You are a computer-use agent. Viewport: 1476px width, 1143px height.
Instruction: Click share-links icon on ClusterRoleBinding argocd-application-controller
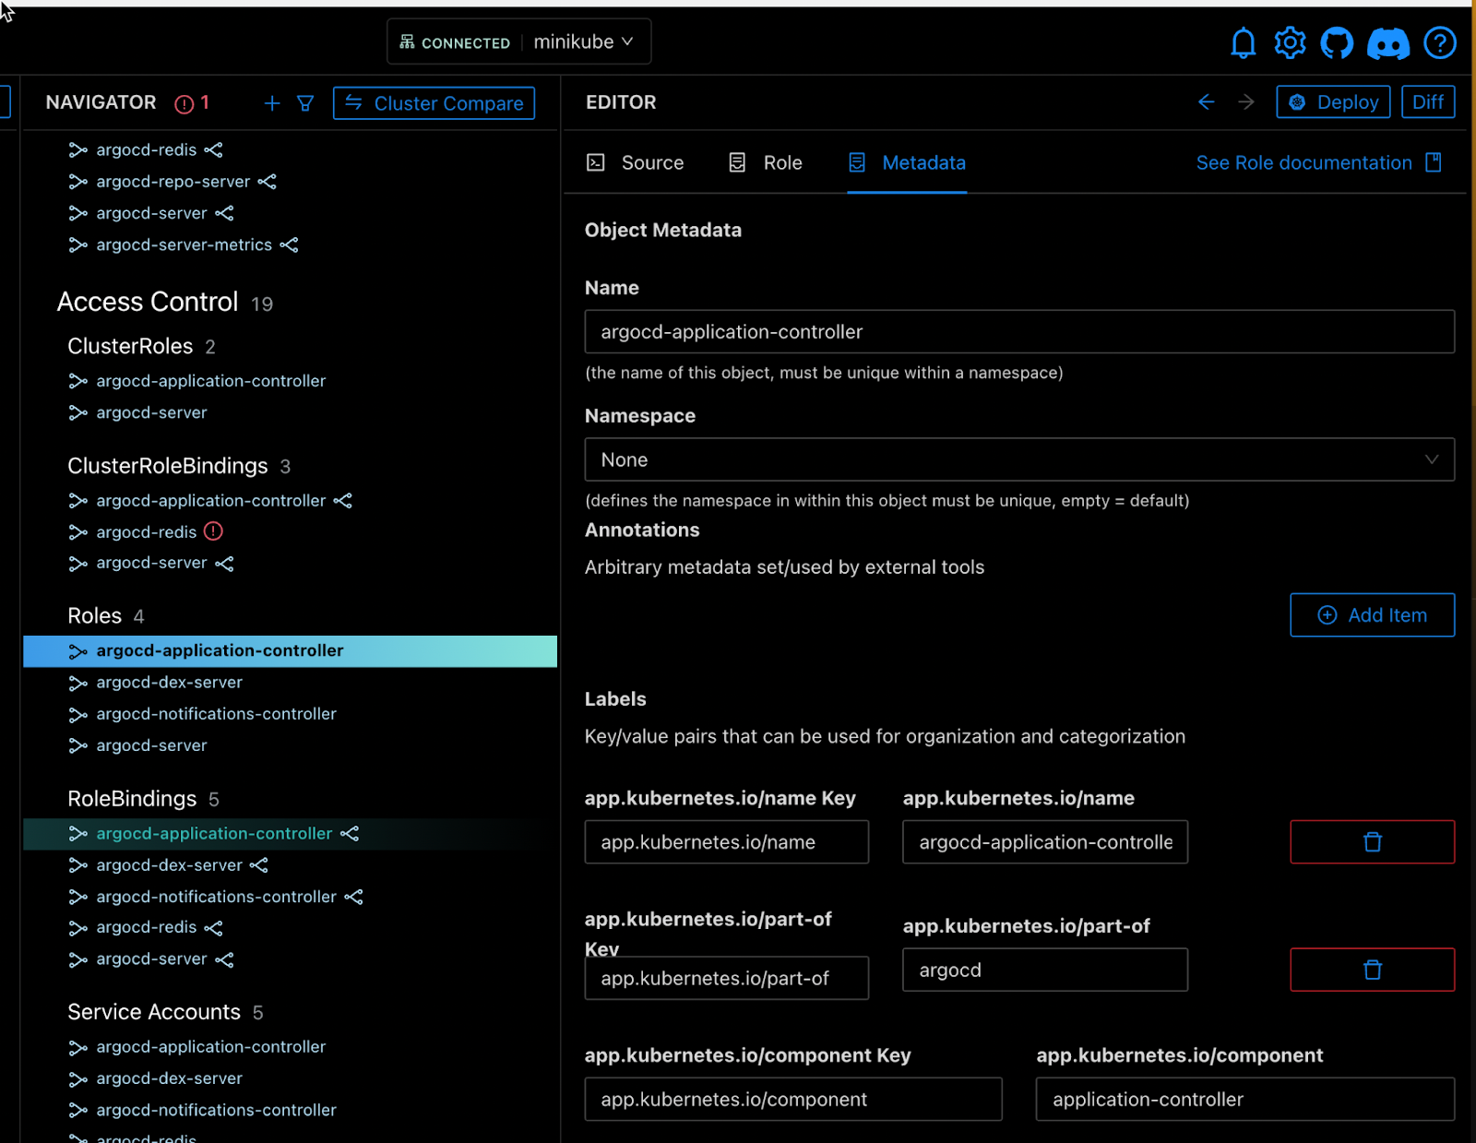[342, 501]
